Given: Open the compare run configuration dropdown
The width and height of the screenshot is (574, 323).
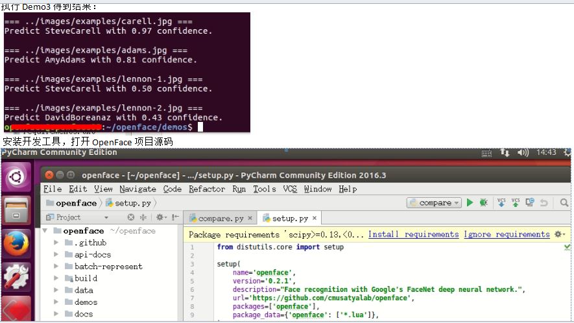Looking at the screenshot, I should (434, 202).
